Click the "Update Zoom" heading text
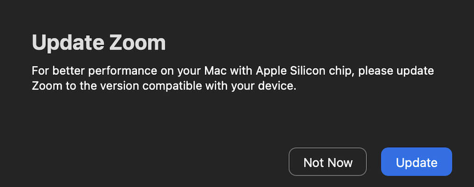Screen dimensions: 474x187 point(99,43)
